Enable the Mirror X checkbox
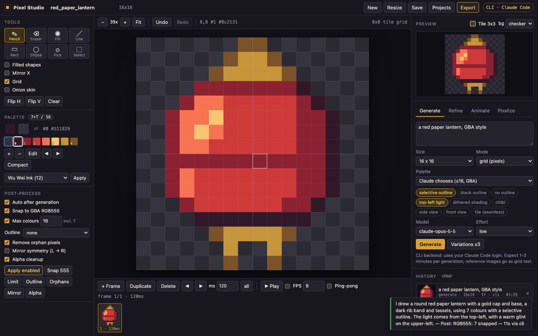Image resolution: width=538 pixels, height=336 pixels. click(x=7, y=73)
